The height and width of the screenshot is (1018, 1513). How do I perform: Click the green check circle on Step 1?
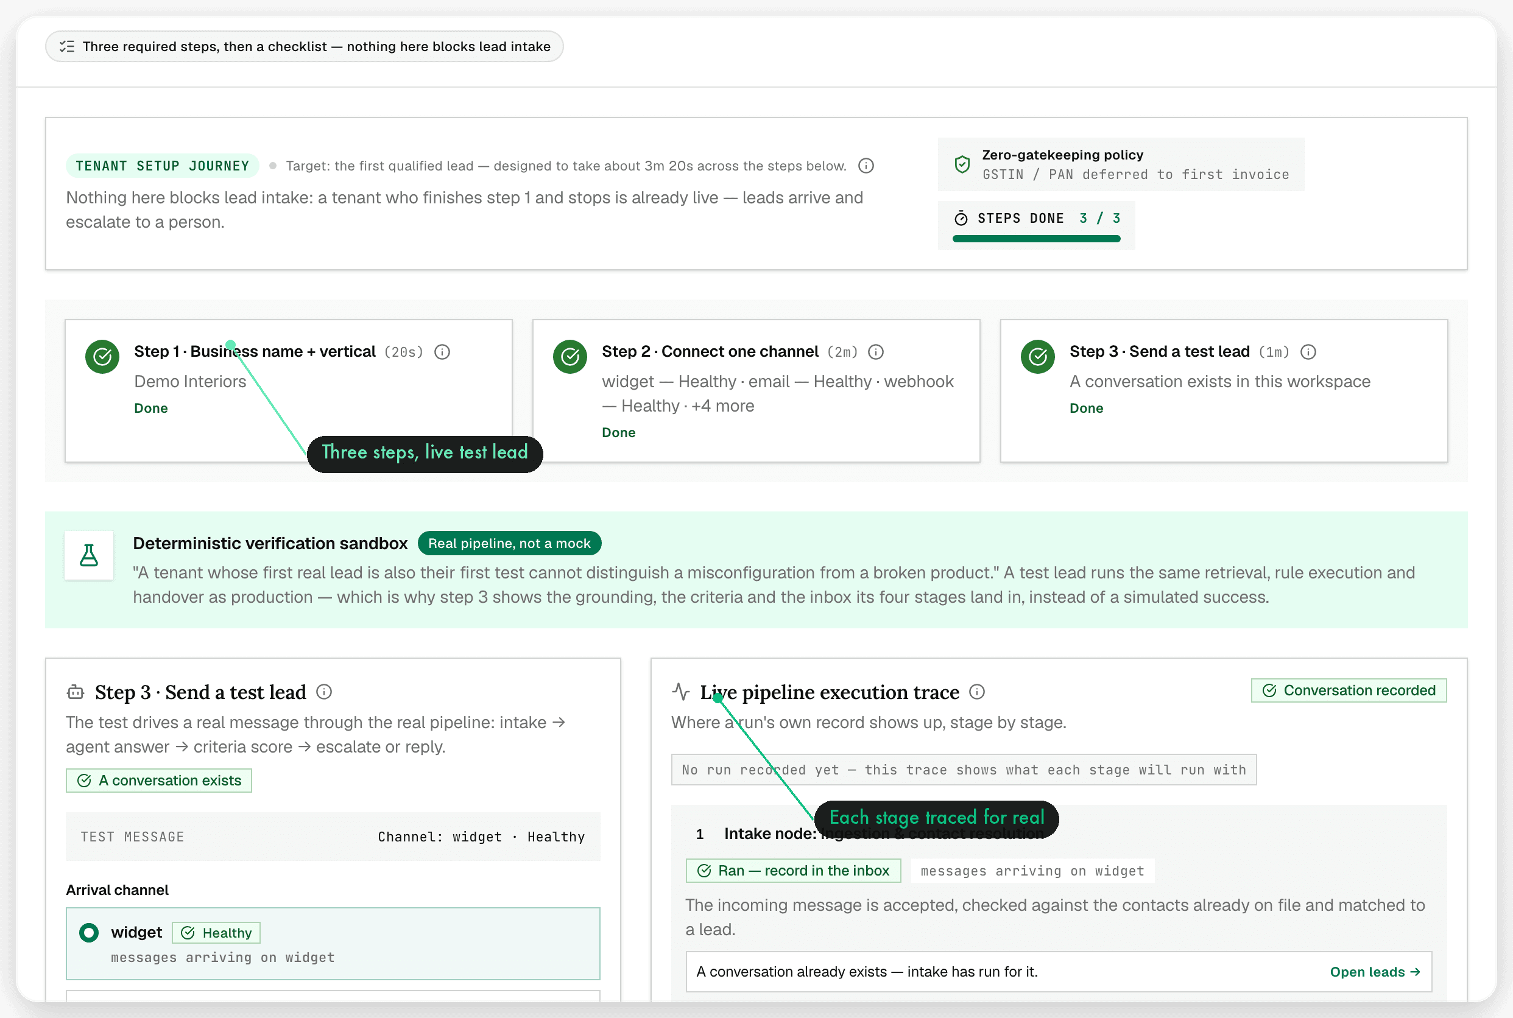coord(102,357)
